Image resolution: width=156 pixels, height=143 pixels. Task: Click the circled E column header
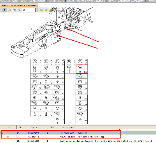point(80,61)
